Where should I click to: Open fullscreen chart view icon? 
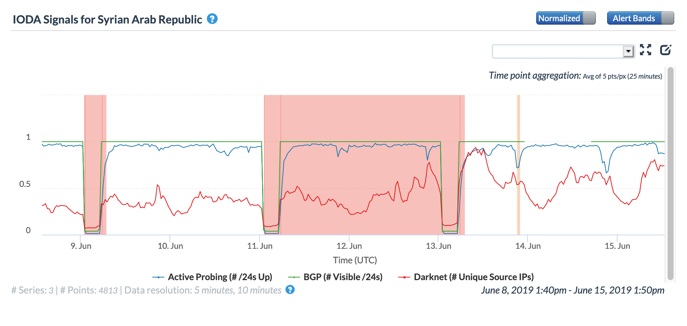[x=645, y=50]
